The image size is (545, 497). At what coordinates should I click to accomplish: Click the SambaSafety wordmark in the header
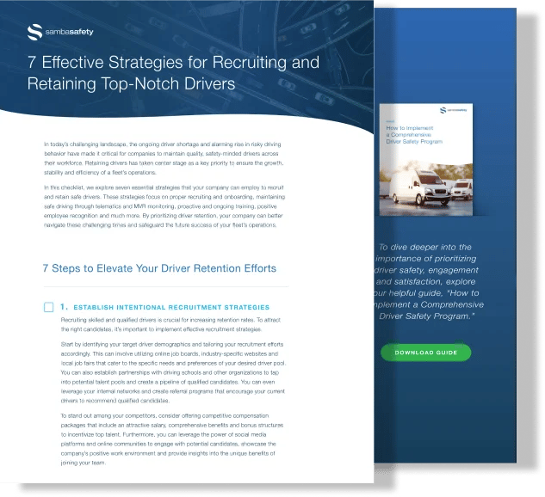pos(70,33)
